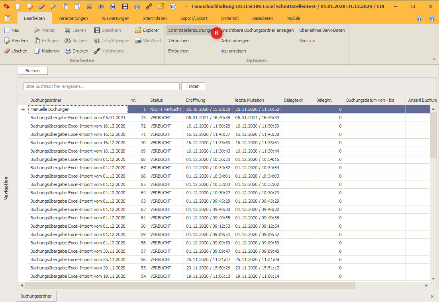Click the binoculars search icon in title bar
Image resolution: width=439 pixels, height=302 pixels.
pyautogui.click(x=101, y=6)
